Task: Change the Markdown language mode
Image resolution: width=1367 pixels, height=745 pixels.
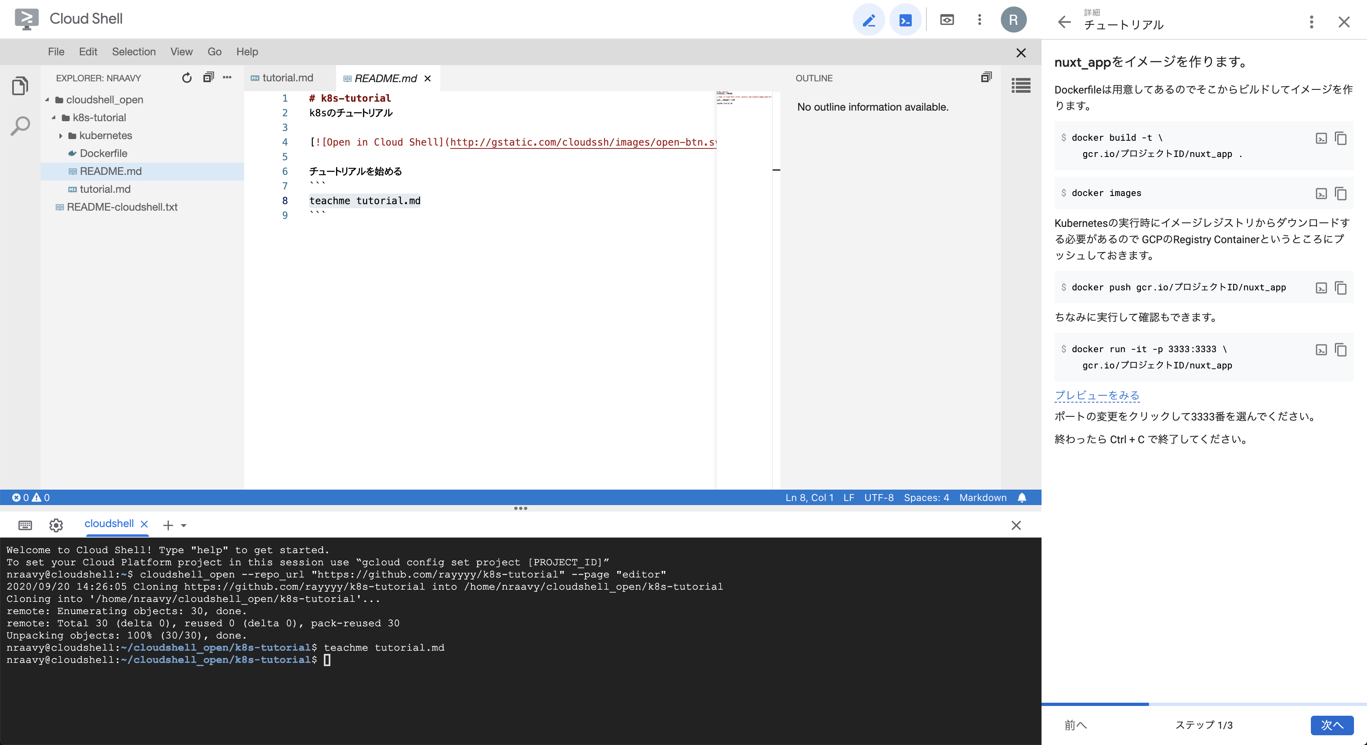Action: [x=983, y=497]
